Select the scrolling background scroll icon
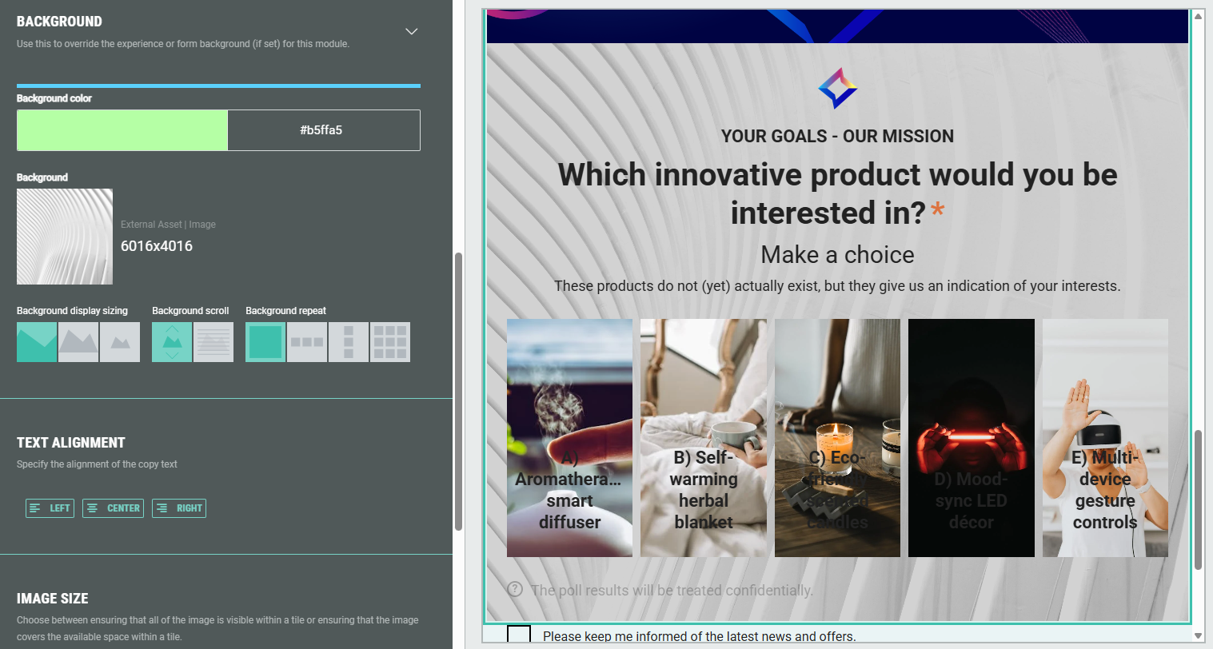The width and height of the screenshot is (1213, 649). coord(172,342)
